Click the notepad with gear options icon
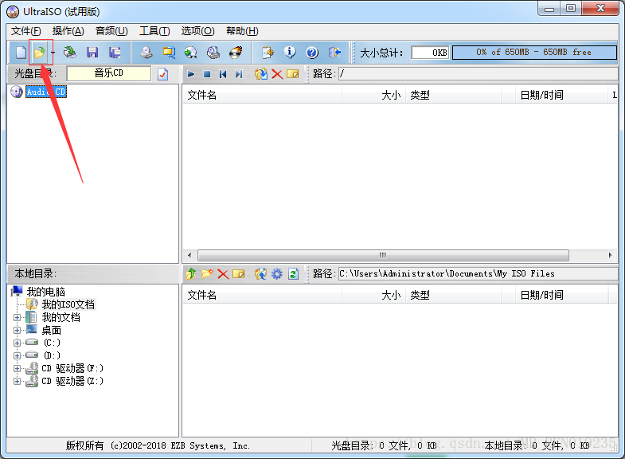This screenshot has width=625, height=459. click(268, 53)
